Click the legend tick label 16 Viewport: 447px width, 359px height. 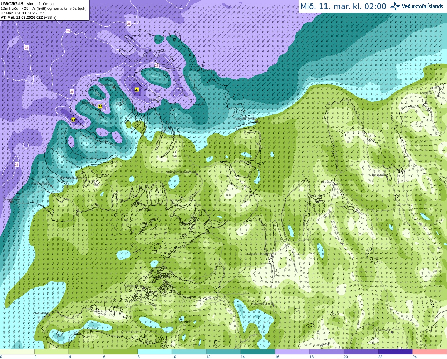[277, 357]
